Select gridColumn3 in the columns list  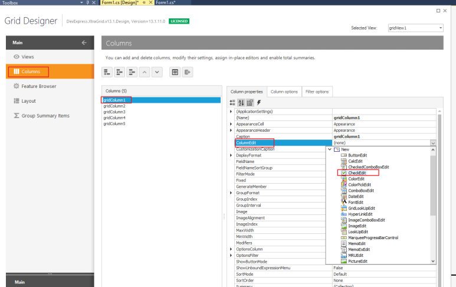[x=114, y=112]
